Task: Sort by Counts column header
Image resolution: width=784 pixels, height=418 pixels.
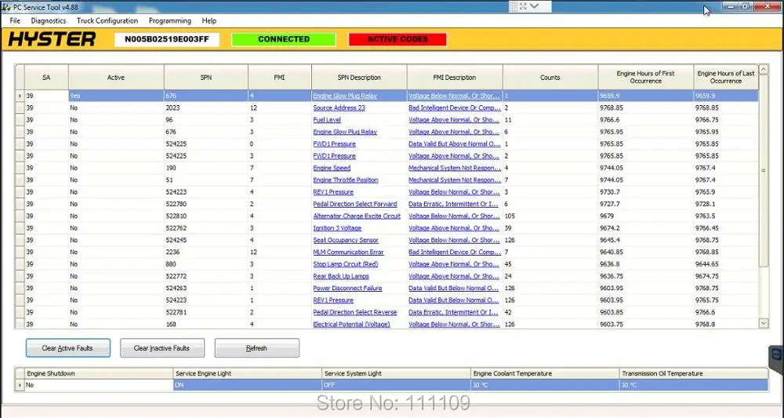Action: 550,78
